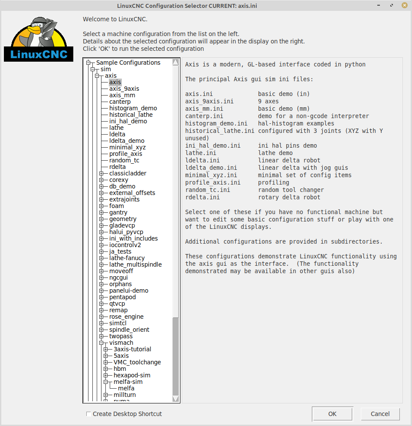
Task: Select the axis_9axis configuration
Action: pos(124,89)
